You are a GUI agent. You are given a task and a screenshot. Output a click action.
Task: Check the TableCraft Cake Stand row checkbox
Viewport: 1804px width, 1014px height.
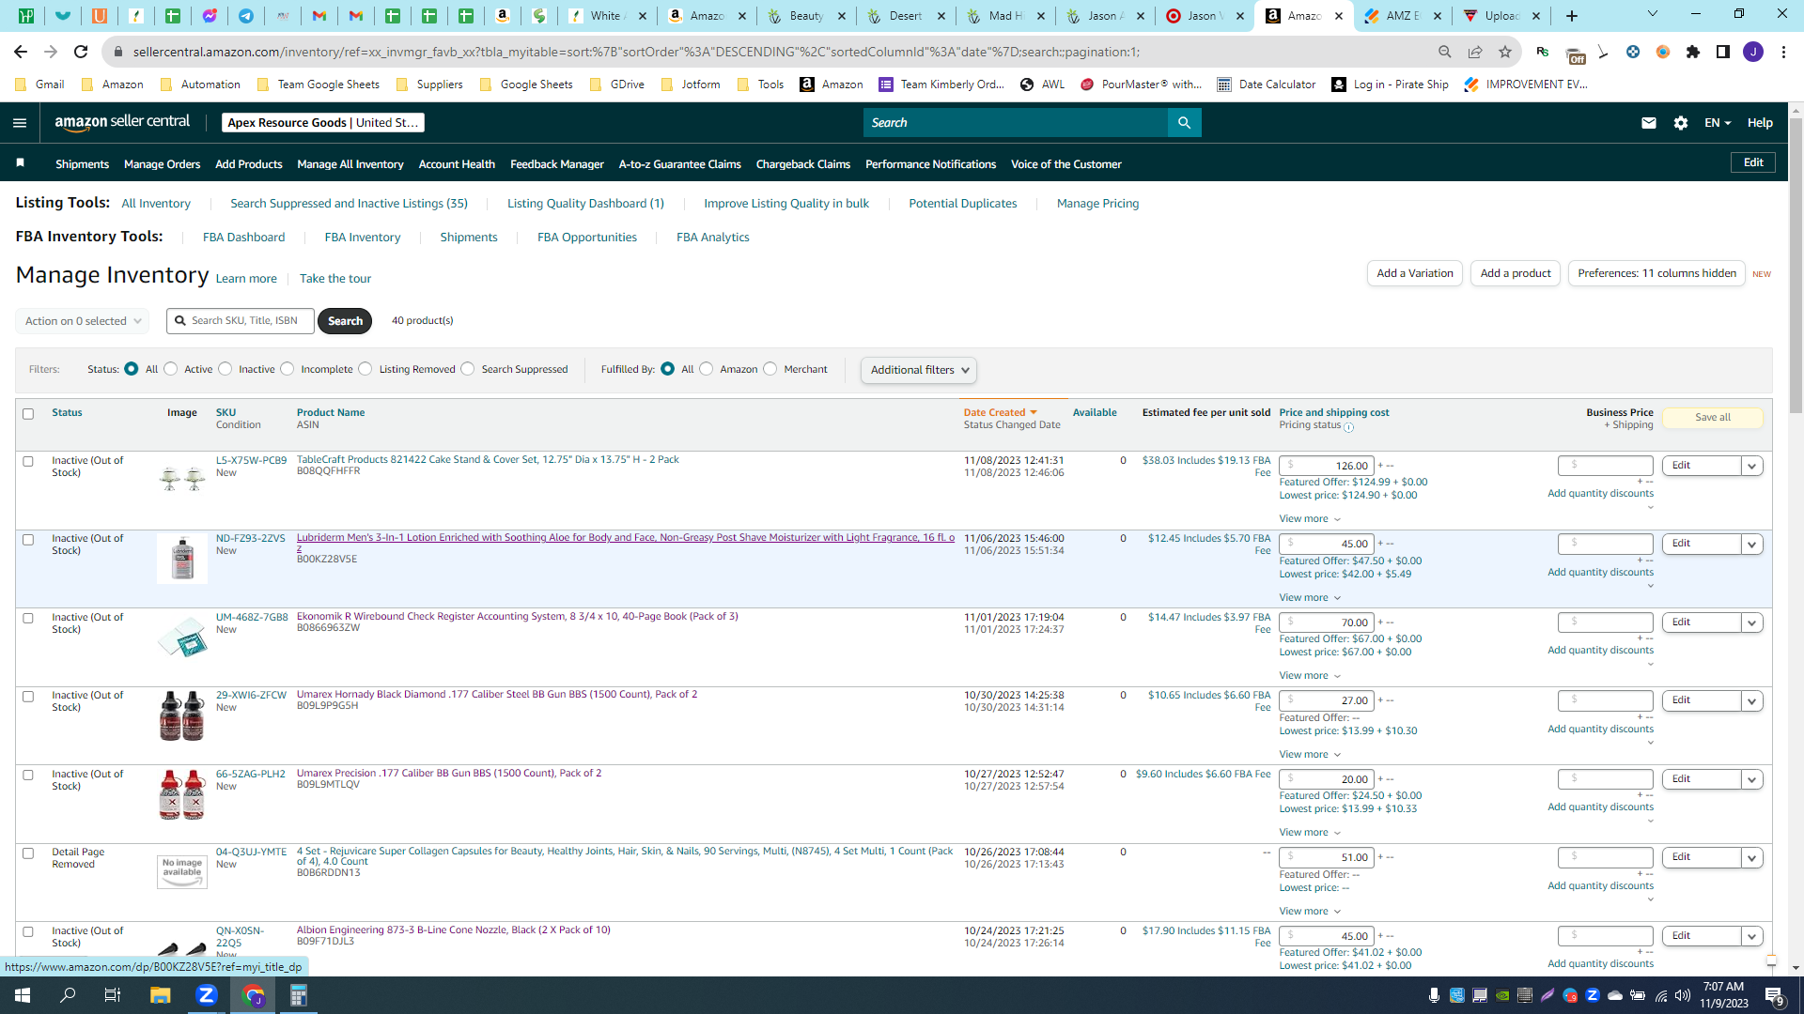(x=28, y=462)
